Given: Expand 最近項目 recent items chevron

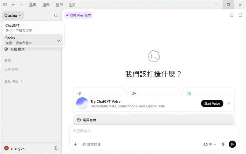Looking at the screenshot, I should click(21, 81).
